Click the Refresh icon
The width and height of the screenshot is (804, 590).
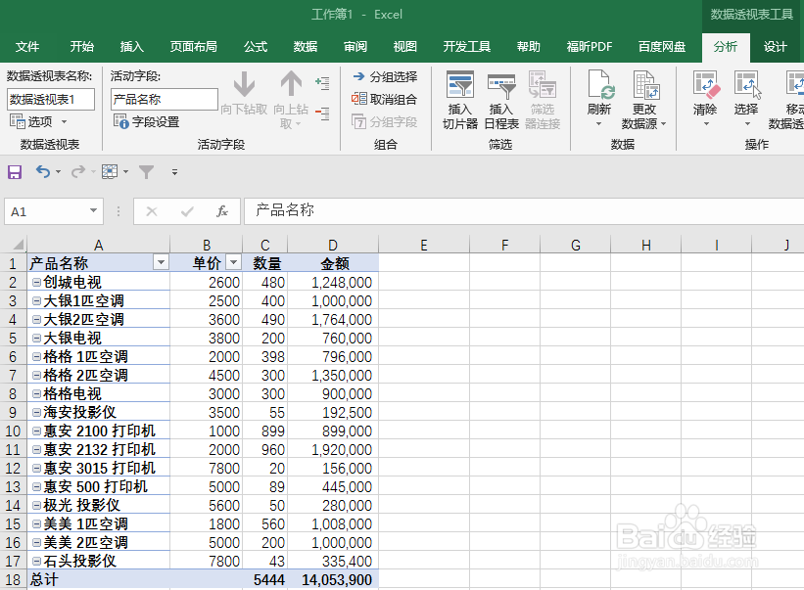599,85
